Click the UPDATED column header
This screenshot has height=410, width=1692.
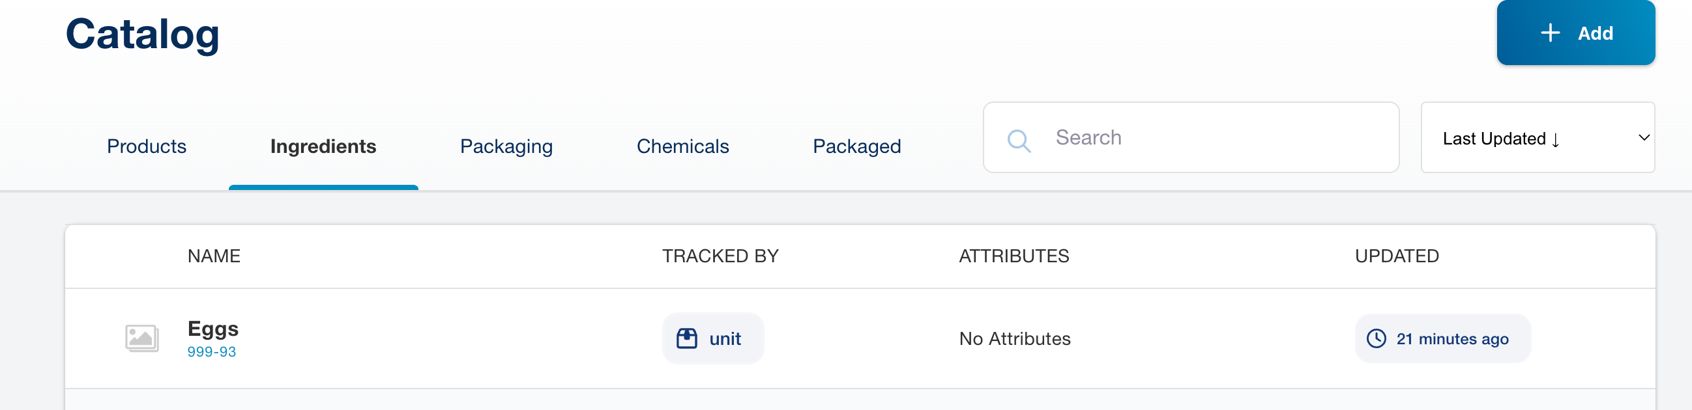tap(1397, 256)
